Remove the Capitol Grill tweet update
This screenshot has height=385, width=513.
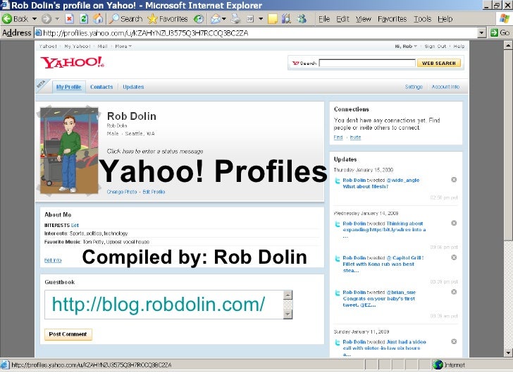pyautogui.click(x=454, y=257)
